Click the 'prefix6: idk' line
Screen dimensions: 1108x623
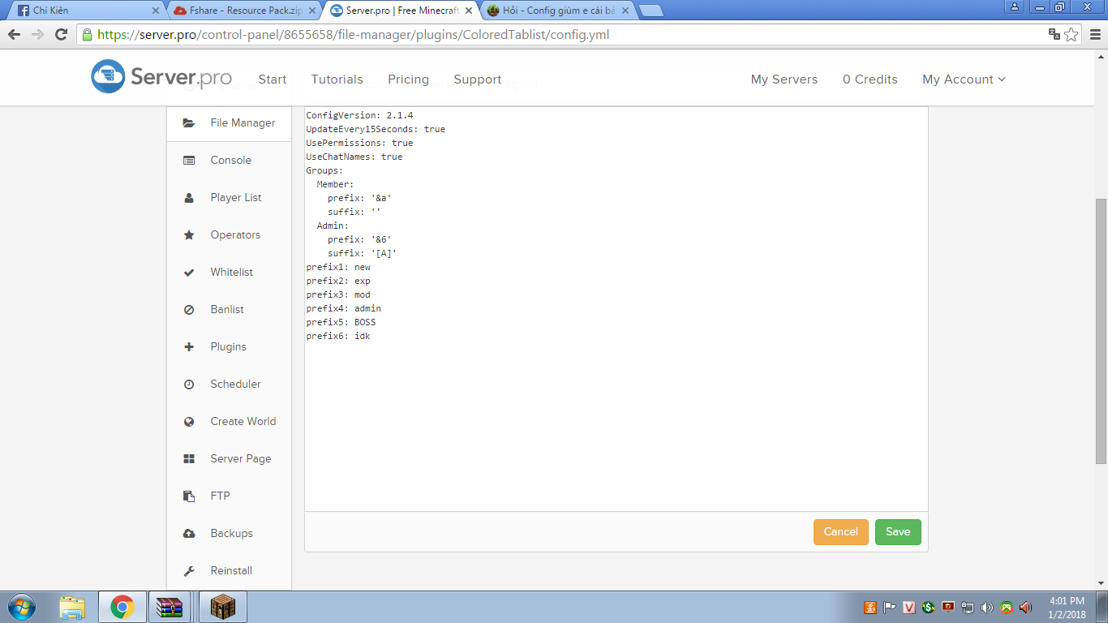[338, 336]
